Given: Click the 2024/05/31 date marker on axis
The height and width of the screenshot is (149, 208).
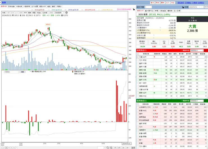Looking at the screenshot, I should pyautogui.click(x=126, y=144).
